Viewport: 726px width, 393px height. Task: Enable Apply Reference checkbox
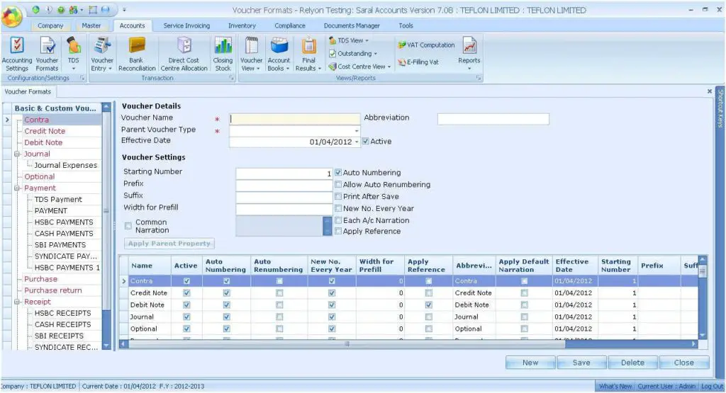coord(338,231)
